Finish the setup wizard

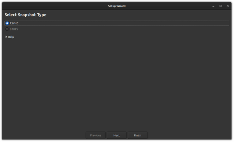click(x=138, y=136)
